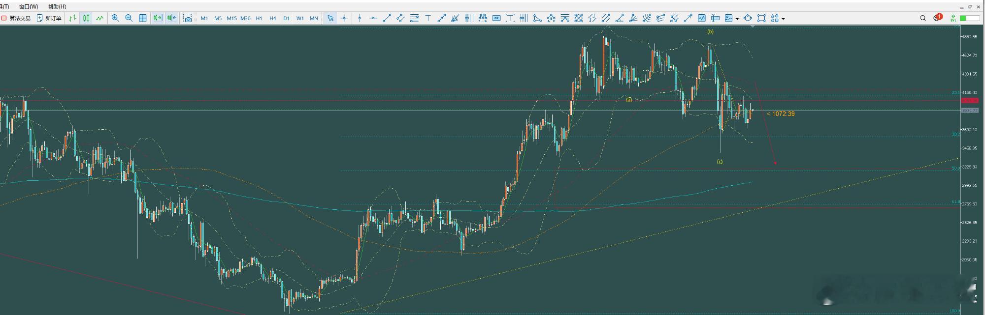Image resolution: width=985 pixels, height=315 pixels.
Task: Click the green LVL icon
Action: click(953, 18)
